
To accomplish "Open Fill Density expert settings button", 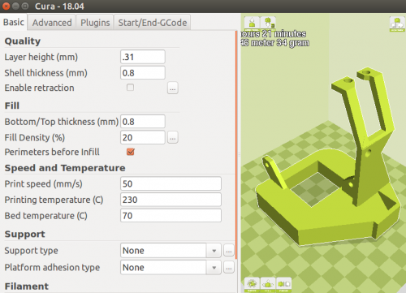I will 173,137.
